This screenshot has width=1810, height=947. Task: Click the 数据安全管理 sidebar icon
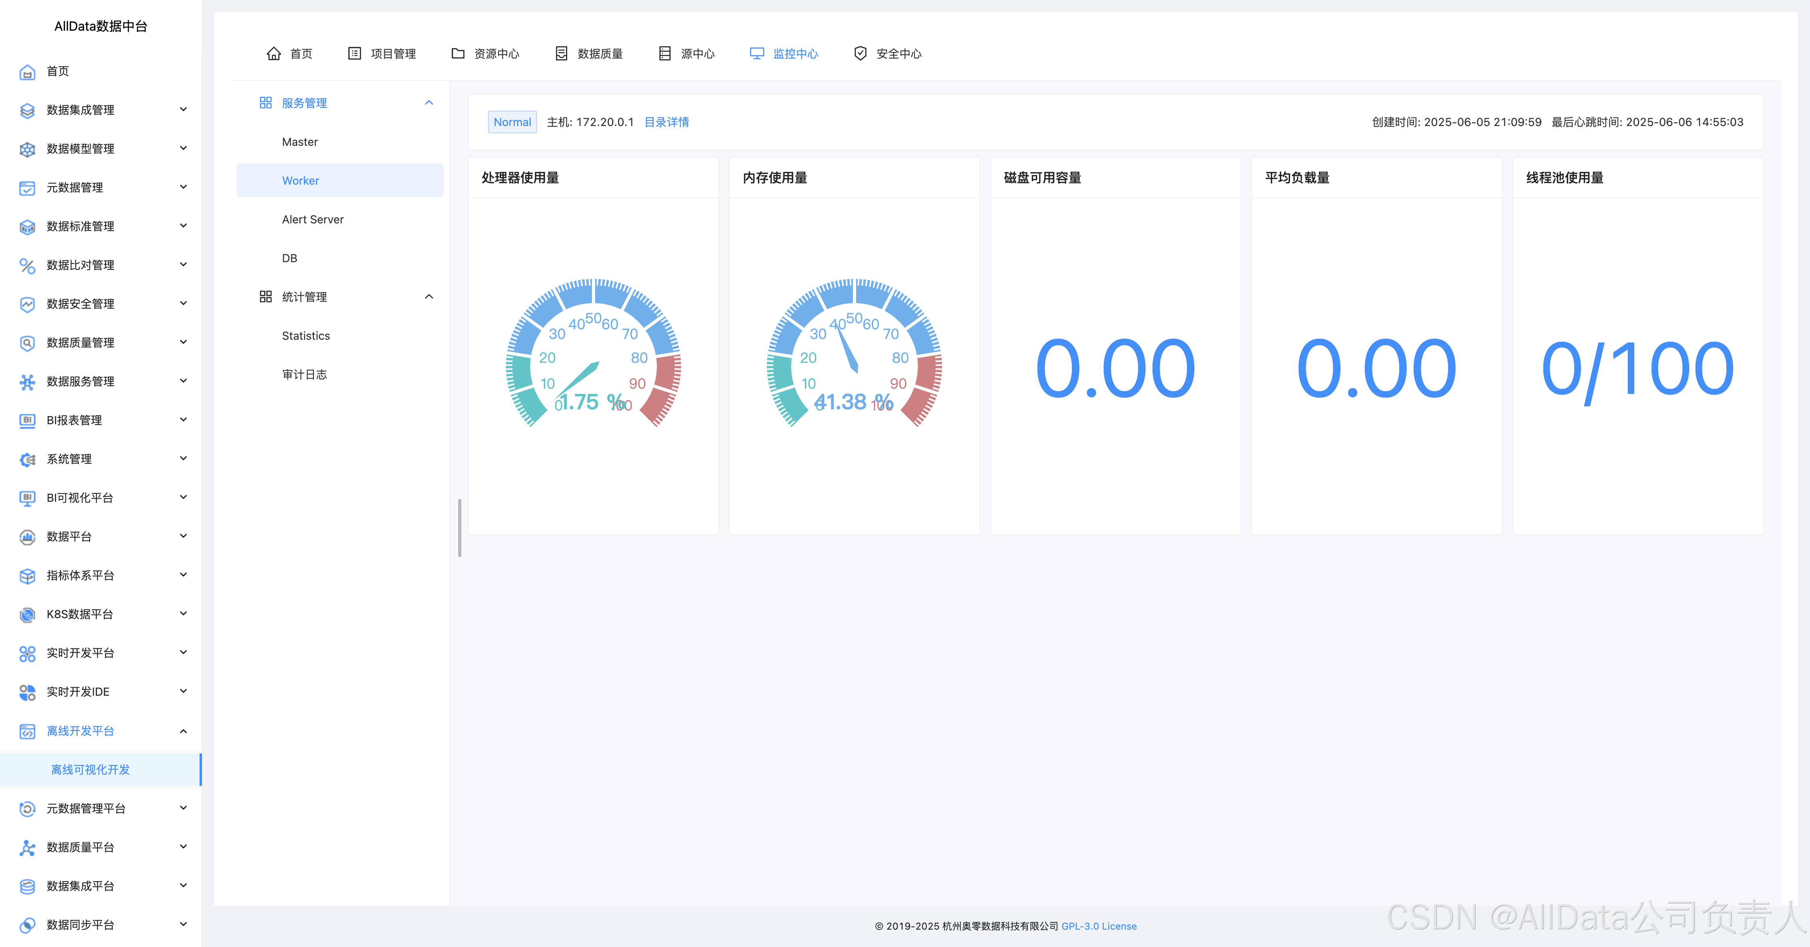[27, 304]
